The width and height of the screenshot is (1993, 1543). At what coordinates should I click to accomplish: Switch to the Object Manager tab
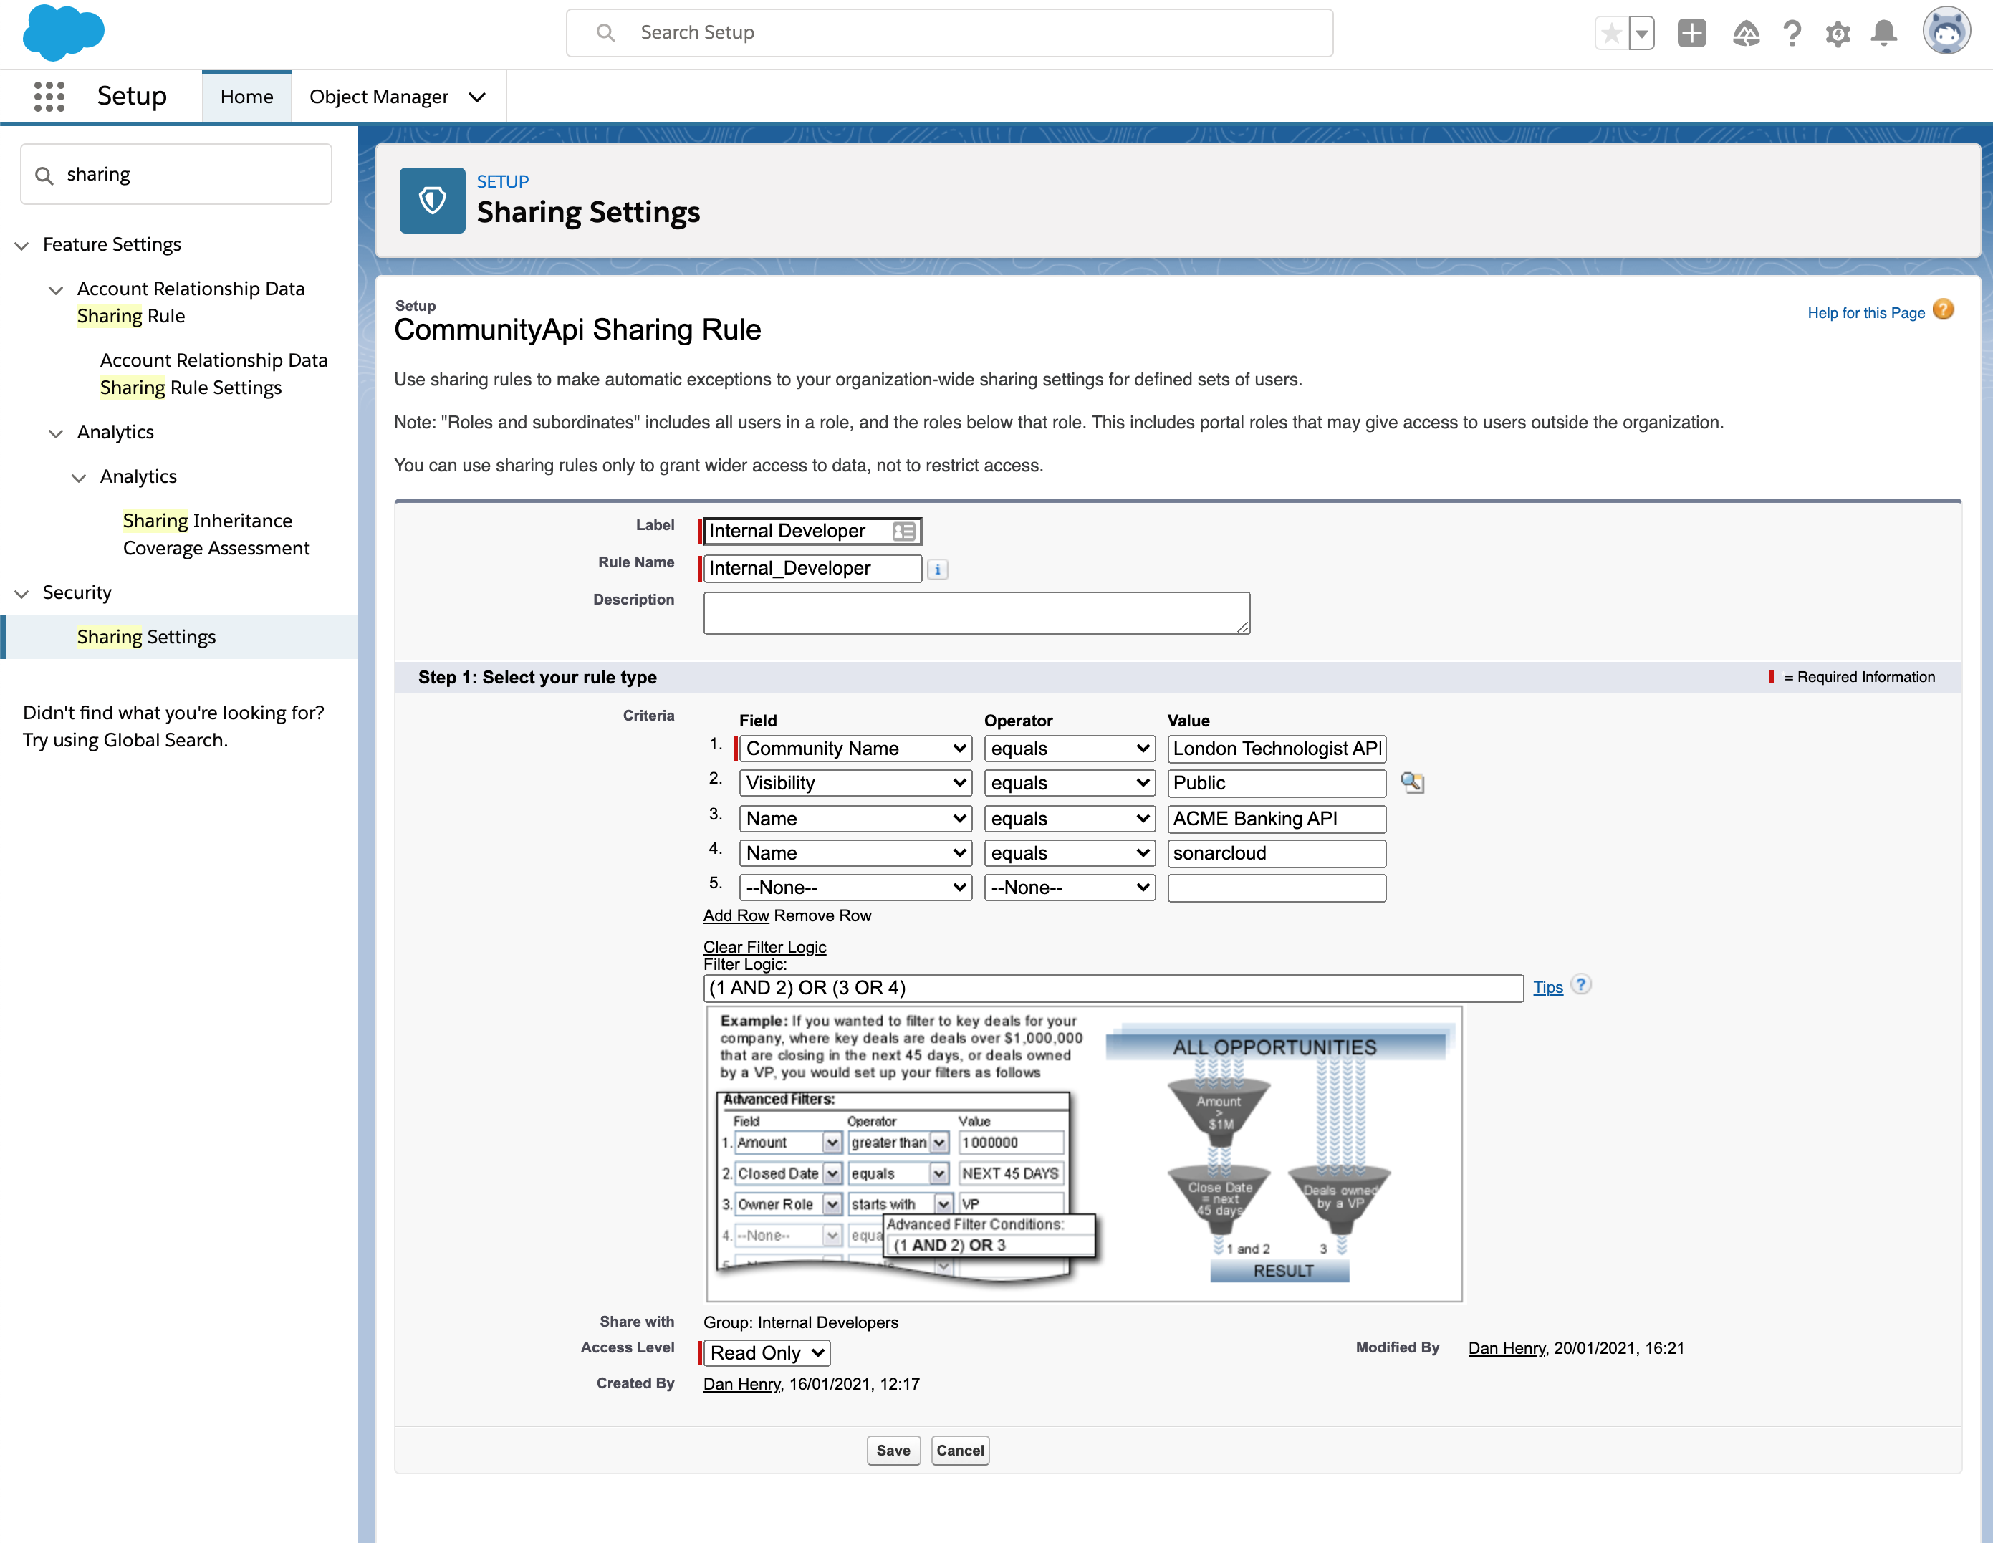point(379,97)
